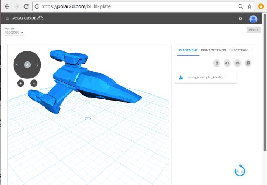
Task: Click the second cloud download icon
Action: [238, 63]
